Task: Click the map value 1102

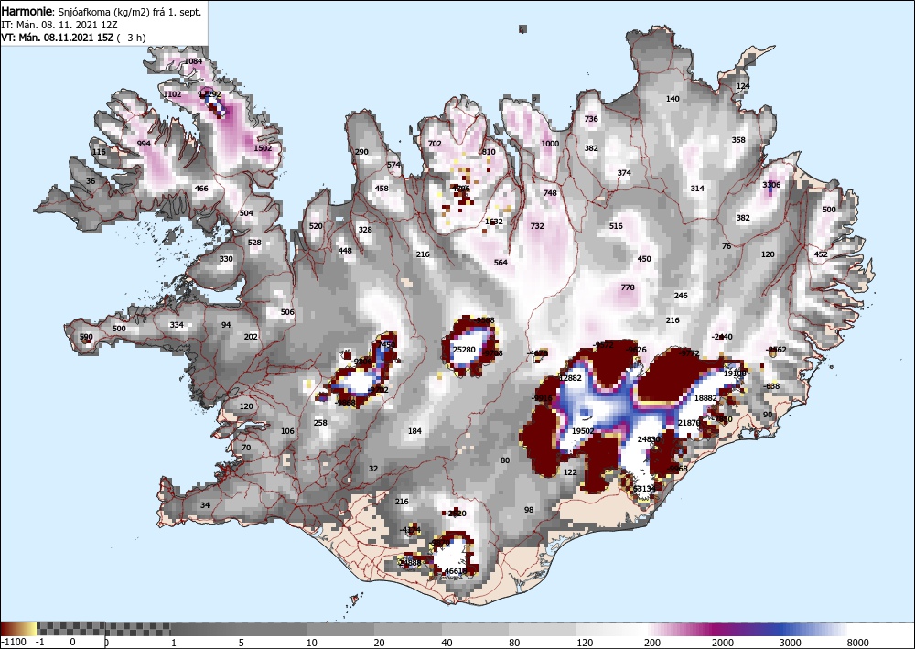Action: pos(172,94)
